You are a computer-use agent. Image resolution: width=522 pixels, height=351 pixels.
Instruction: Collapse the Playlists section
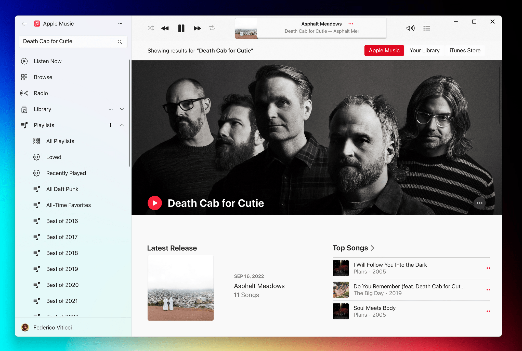tap(122, 125)
